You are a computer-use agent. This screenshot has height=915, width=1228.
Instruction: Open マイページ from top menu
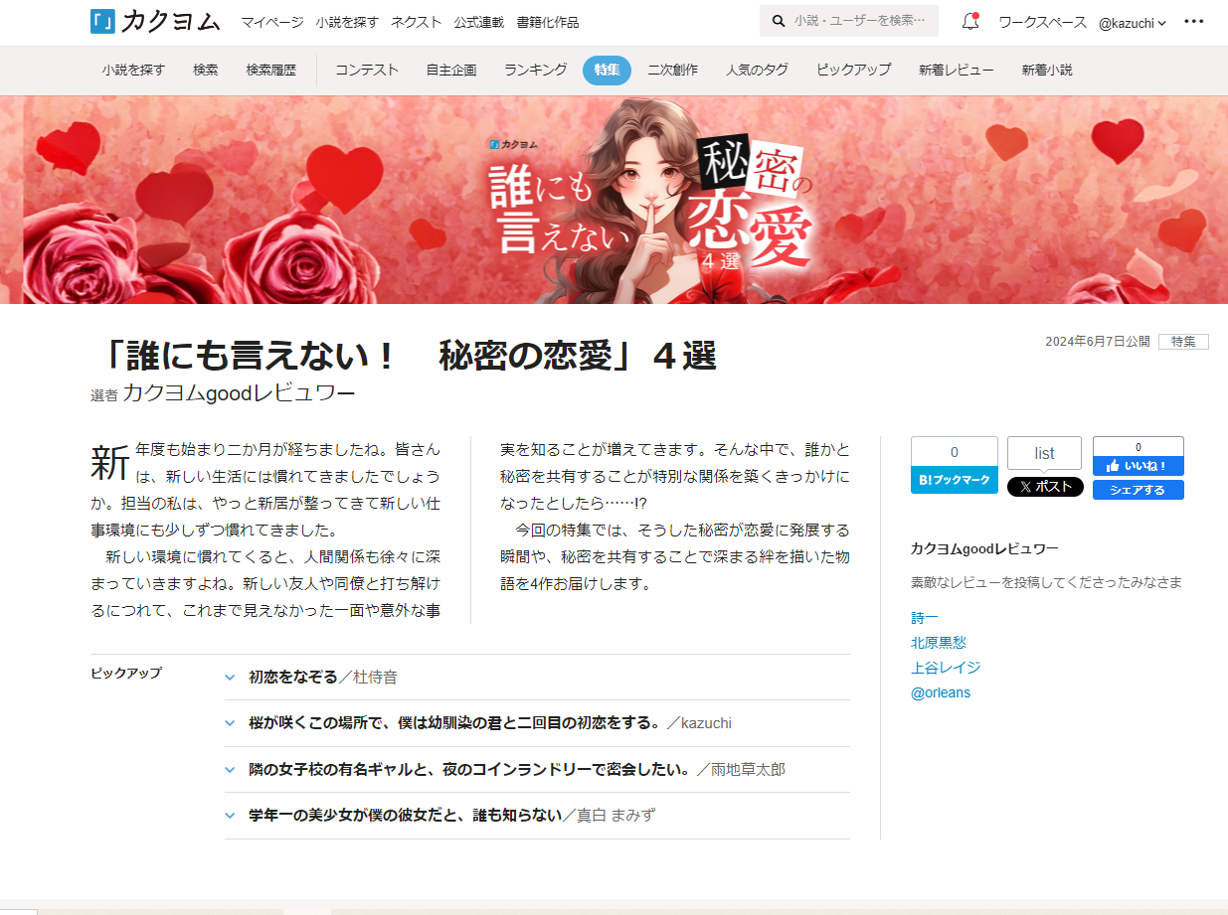[x=271, y=22]
